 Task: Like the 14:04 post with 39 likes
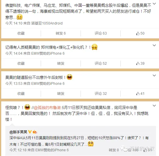click(140, 64)
